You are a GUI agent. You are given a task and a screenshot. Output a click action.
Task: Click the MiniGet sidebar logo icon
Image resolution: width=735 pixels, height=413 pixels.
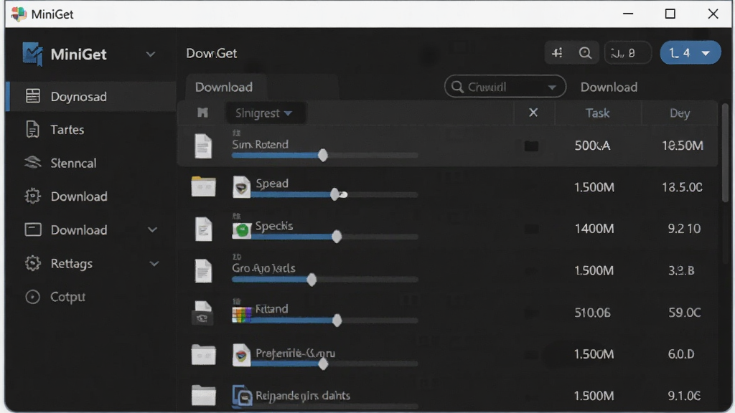33,54
